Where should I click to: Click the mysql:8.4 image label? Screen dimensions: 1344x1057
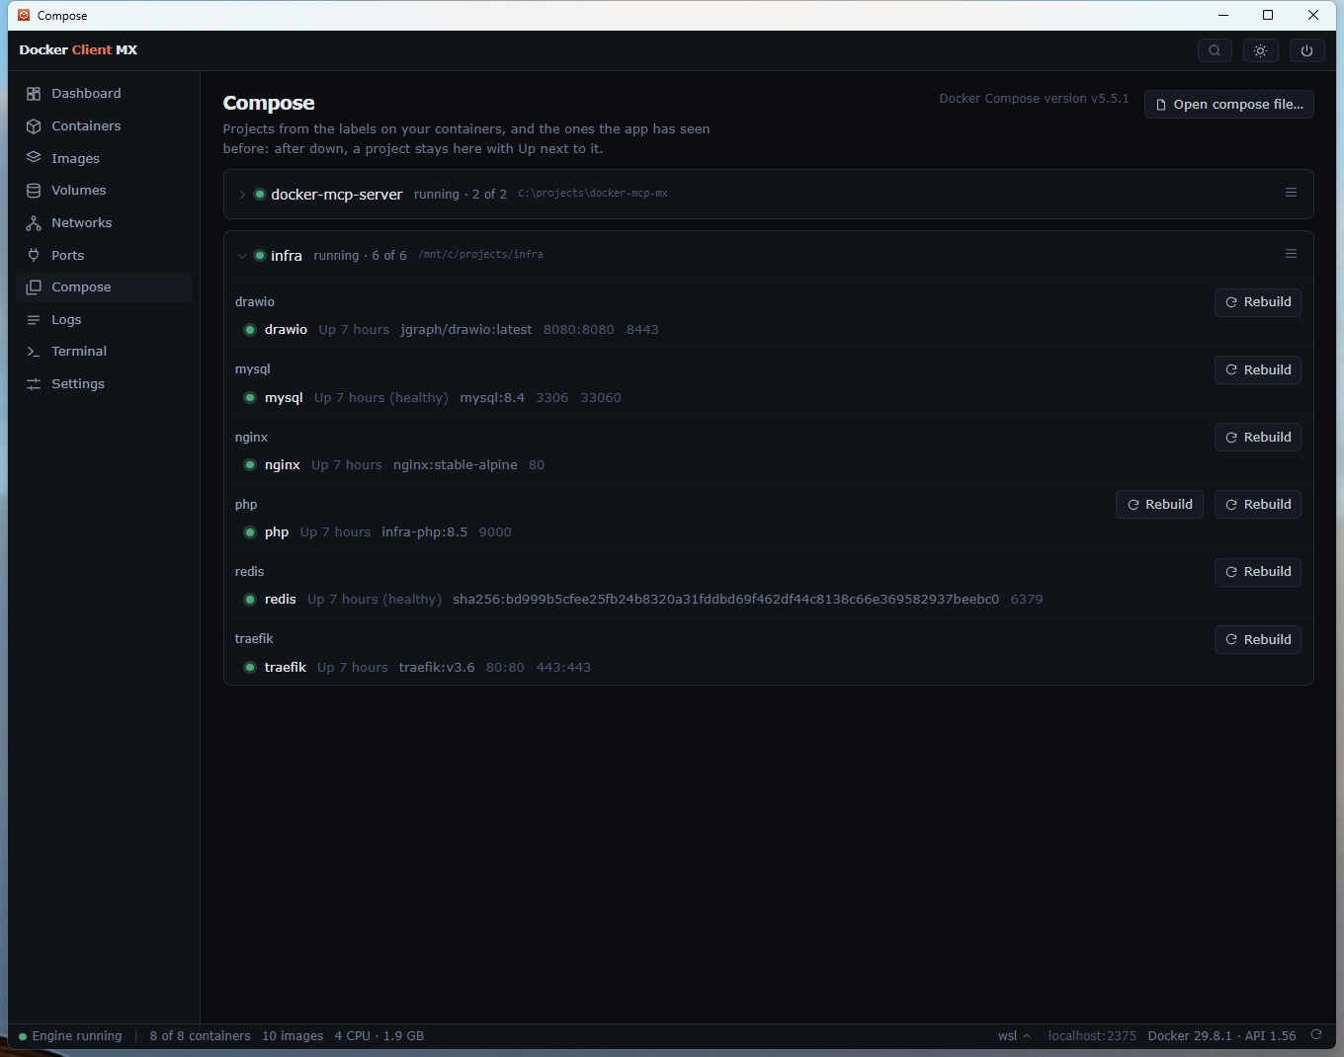point(492,398)
